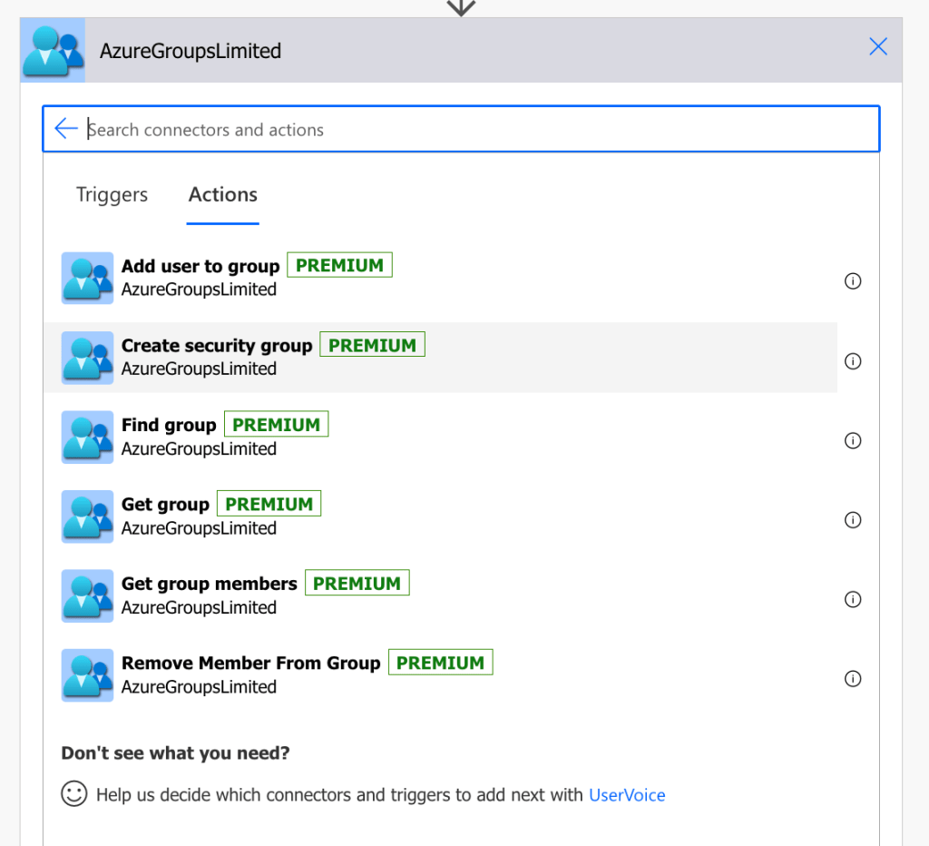
Task: Pick the Remove Member From Group action
Action: pos(250,664)
